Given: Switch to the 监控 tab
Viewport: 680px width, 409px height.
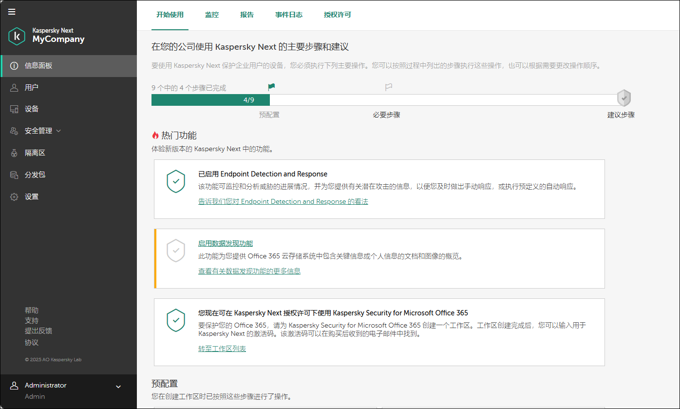Looking at the screenshot, I should point(212,15).
